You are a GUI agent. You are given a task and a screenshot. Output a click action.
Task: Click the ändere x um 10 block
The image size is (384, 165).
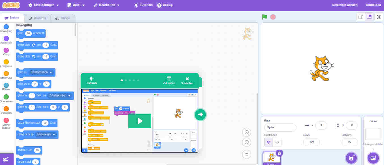pyautogui.click(x=29, y=150)
